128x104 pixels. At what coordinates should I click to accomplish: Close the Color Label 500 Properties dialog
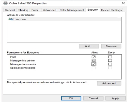point(123,3)
